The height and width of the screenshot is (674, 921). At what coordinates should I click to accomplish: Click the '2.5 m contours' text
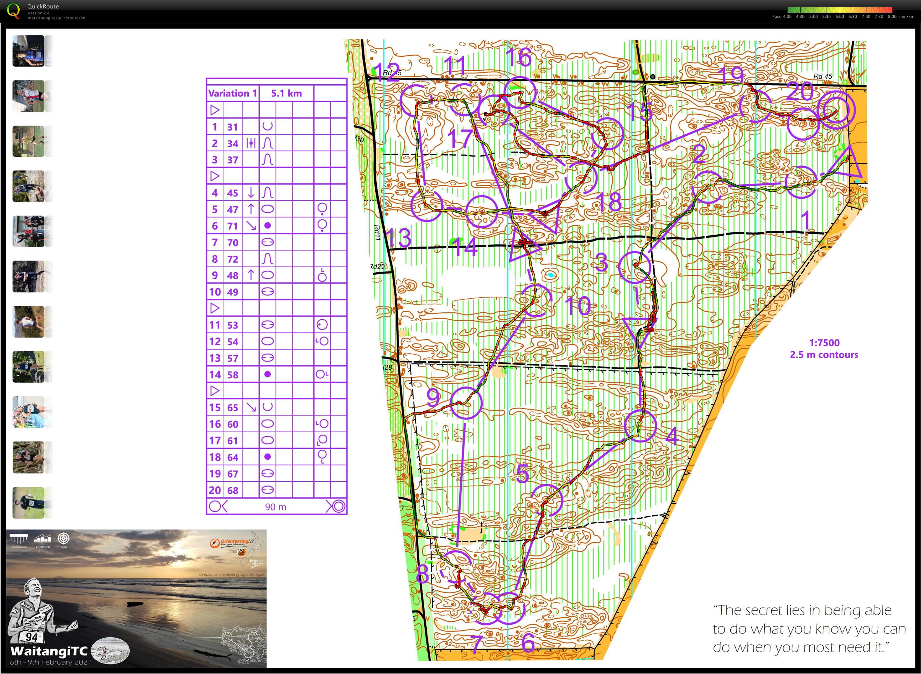[x=824, y=355]
